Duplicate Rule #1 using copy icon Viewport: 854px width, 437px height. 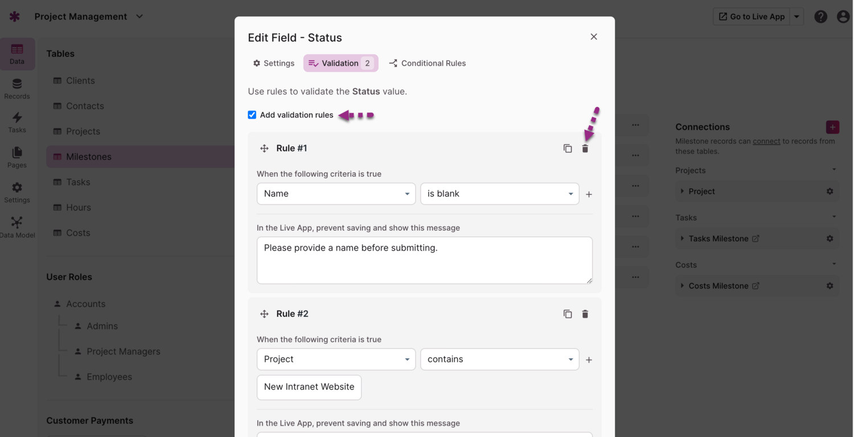568,148
